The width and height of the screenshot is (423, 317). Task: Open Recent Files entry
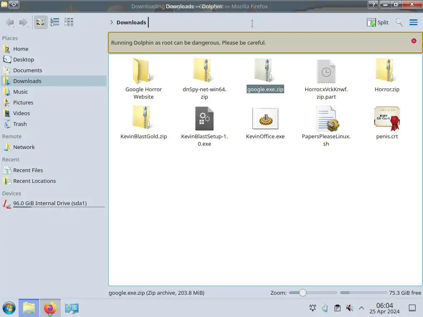coord(53,170)
